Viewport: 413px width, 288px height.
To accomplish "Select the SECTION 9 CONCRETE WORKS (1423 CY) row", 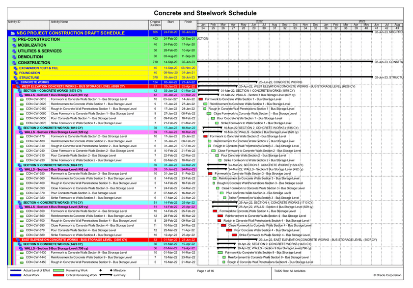I will [x=106, y=244].
